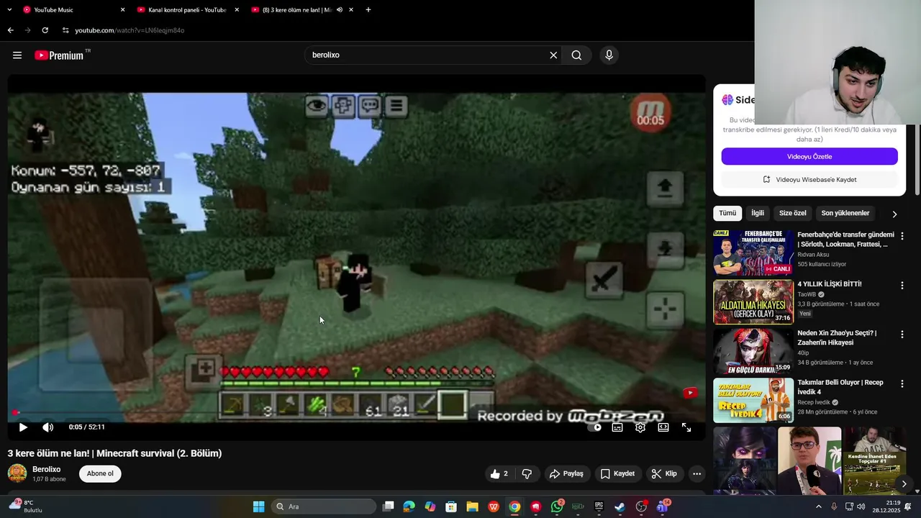Reload the current page
Image resolution: width=921 pixels, height=518 pixels.
tap(45, 30)
